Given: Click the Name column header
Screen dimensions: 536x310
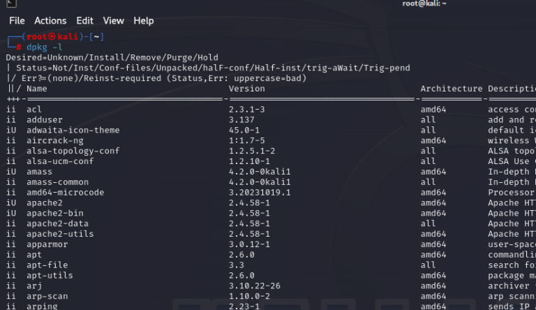Looking at the screenshot, I should [x=36, y=89].
